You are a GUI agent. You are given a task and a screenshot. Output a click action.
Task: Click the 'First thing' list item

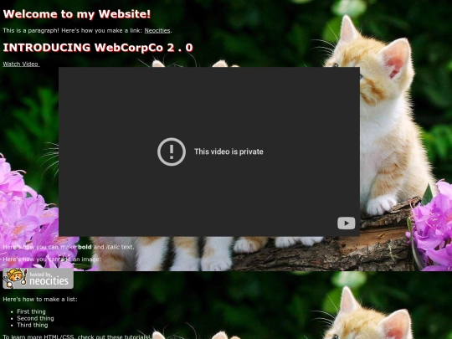pyautogui.click(x=31, y=311)
